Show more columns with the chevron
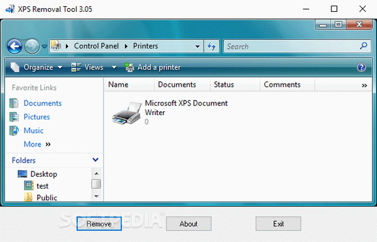The height and width of the screenshot is (242, 377). click(x=364, y=85)
